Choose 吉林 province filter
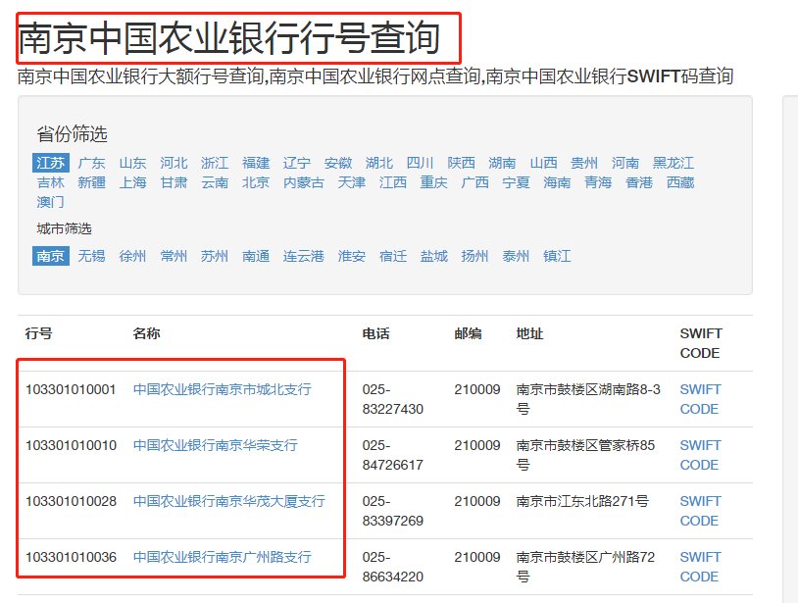 (x=50, y=182)
